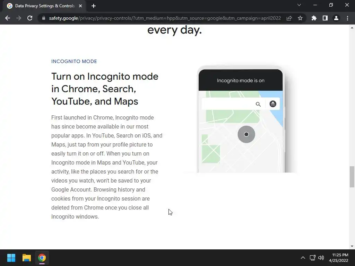
Task: Open the Extensions puzzle icon
Action: [x=314, y=18]
